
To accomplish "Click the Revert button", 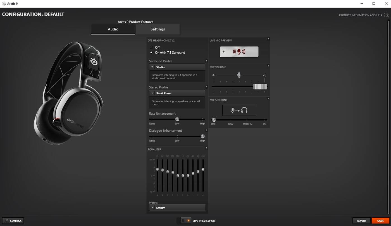I will click(x=361, y=221).
